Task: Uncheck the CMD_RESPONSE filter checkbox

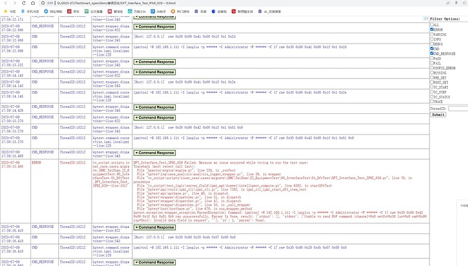Action: 432,53
